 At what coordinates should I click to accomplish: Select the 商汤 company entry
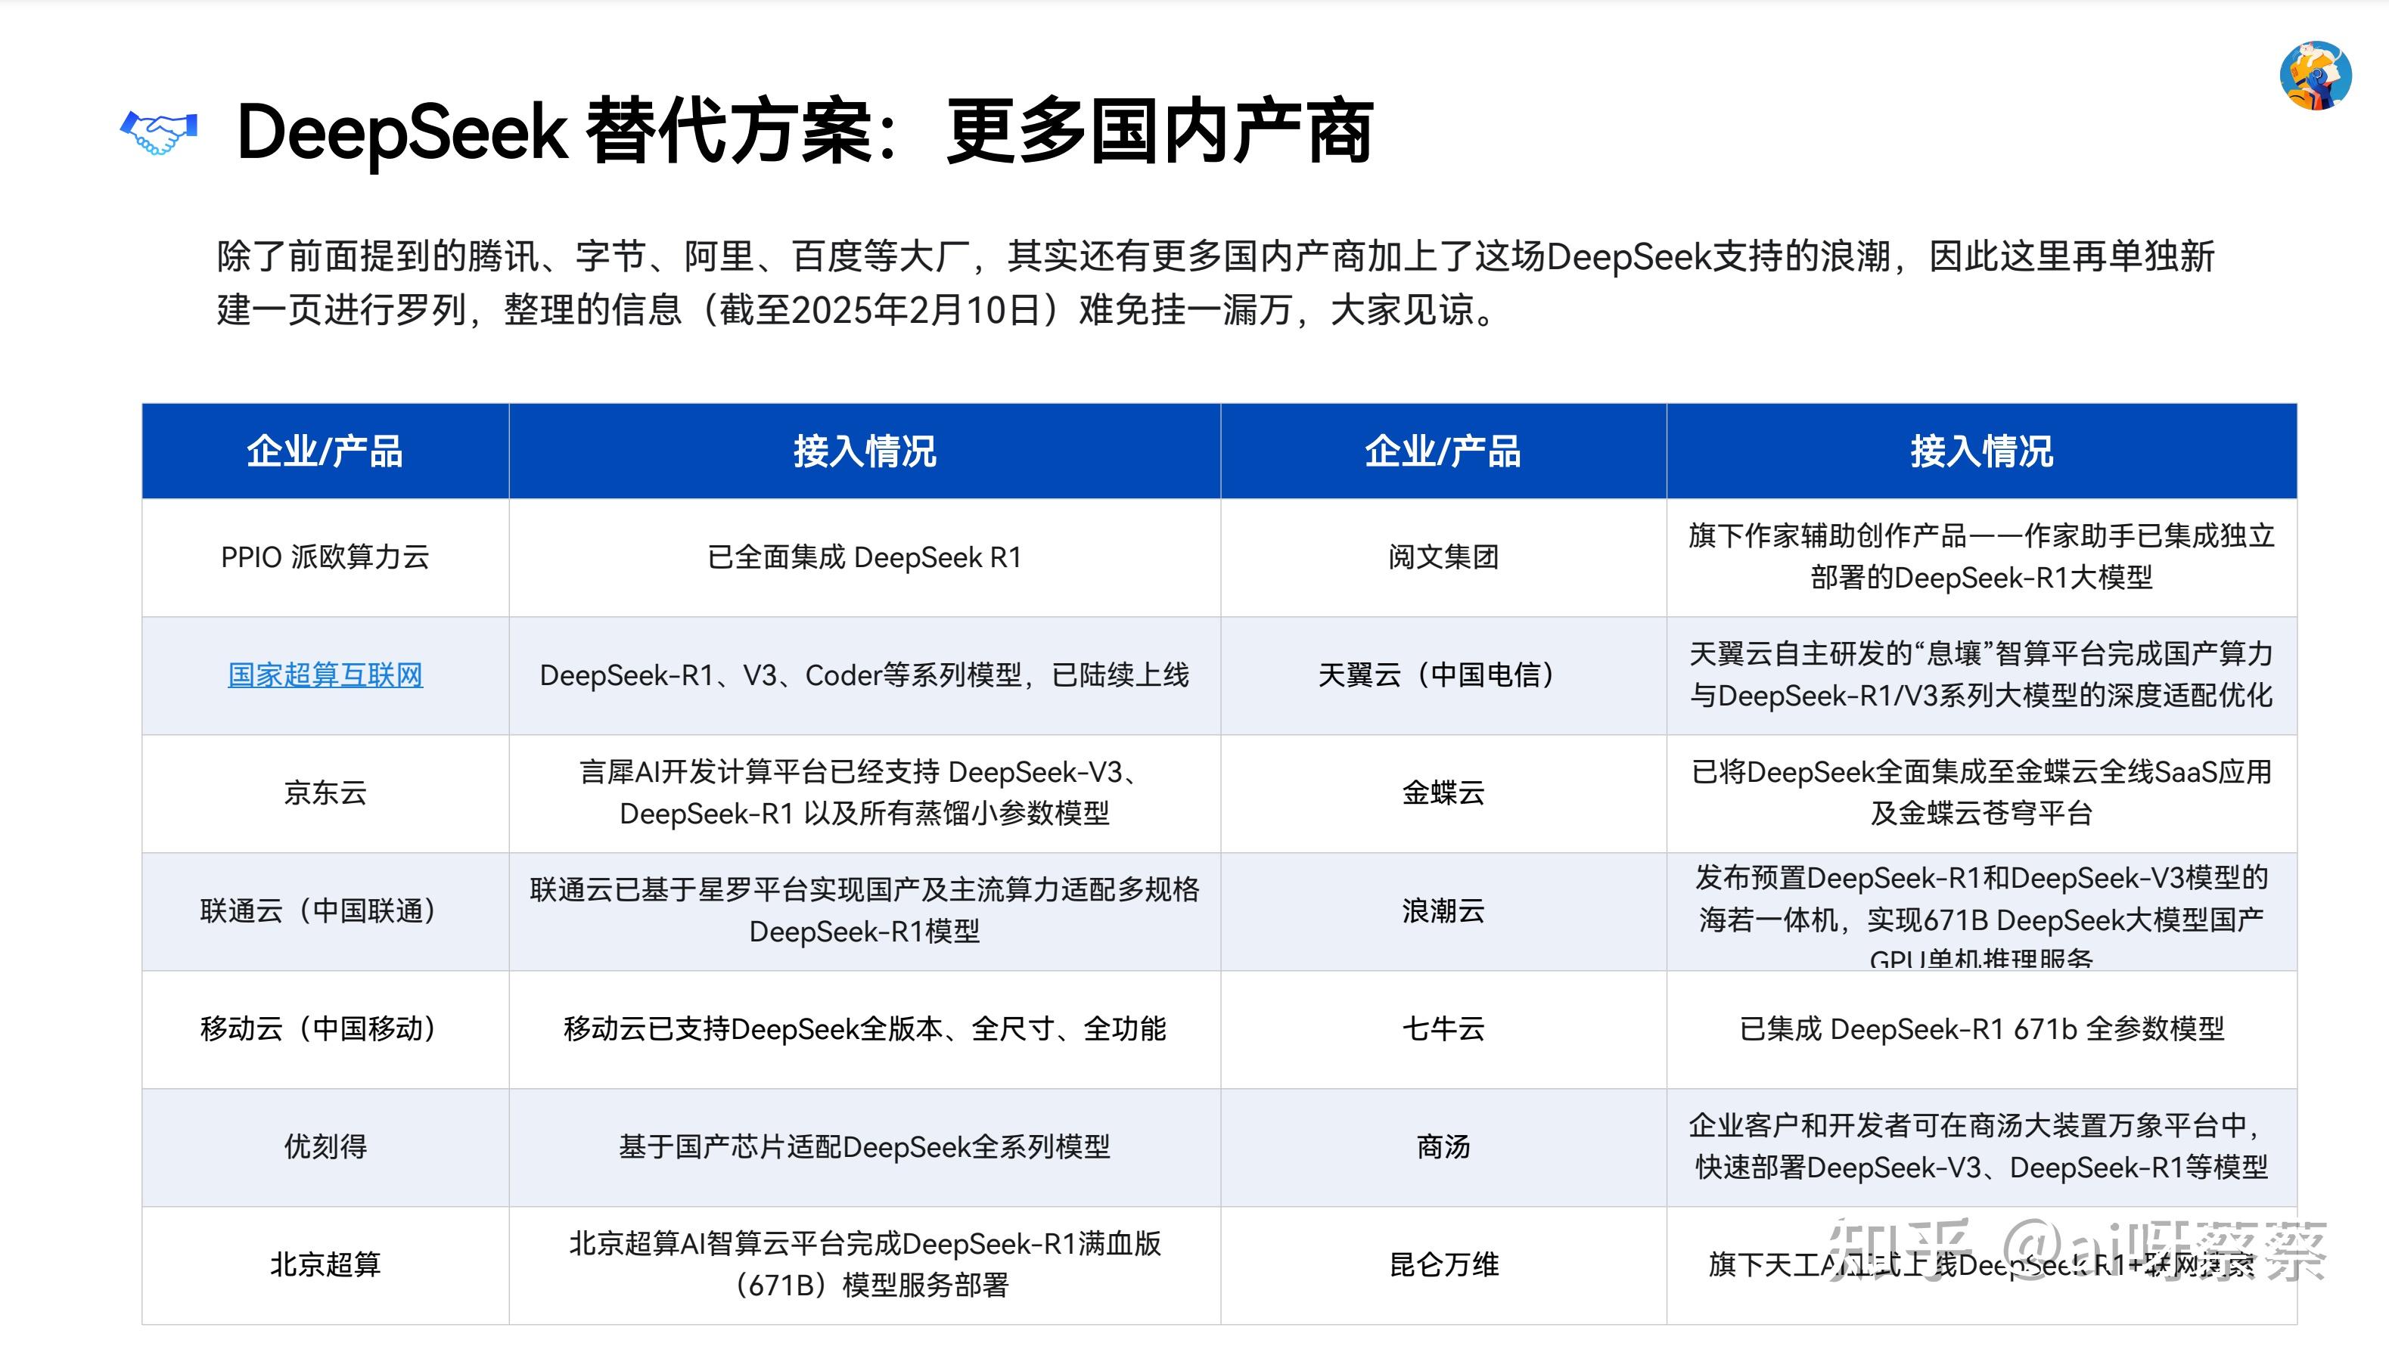(x=1443, y=1148)
